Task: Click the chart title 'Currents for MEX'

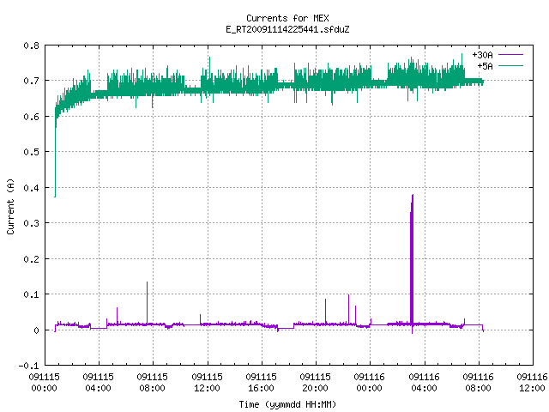Action: point(287,18)
